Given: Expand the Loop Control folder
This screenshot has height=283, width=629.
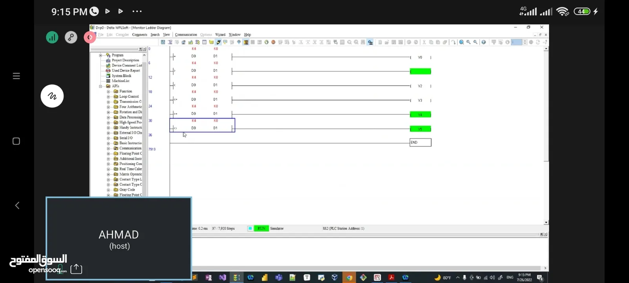Looking at the screenshot, I should (108, 96).
